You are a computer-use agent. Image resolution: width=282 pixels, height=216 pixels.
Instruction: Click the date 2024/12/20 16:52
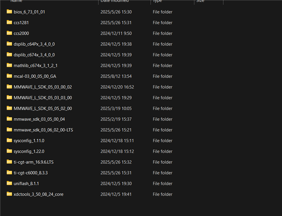[117, 87]
